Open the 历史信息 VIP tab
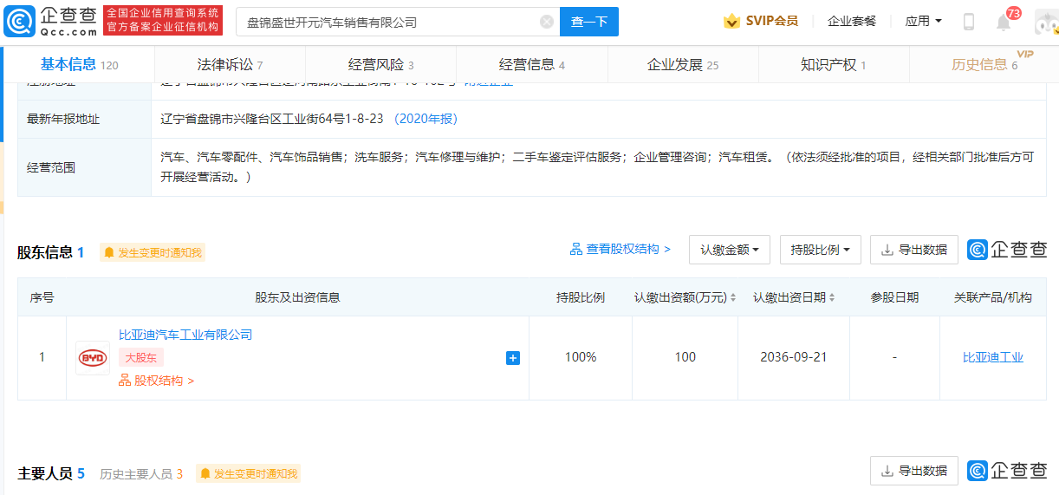Viewport: 1059px width, 495px height. tap(984, 65)
